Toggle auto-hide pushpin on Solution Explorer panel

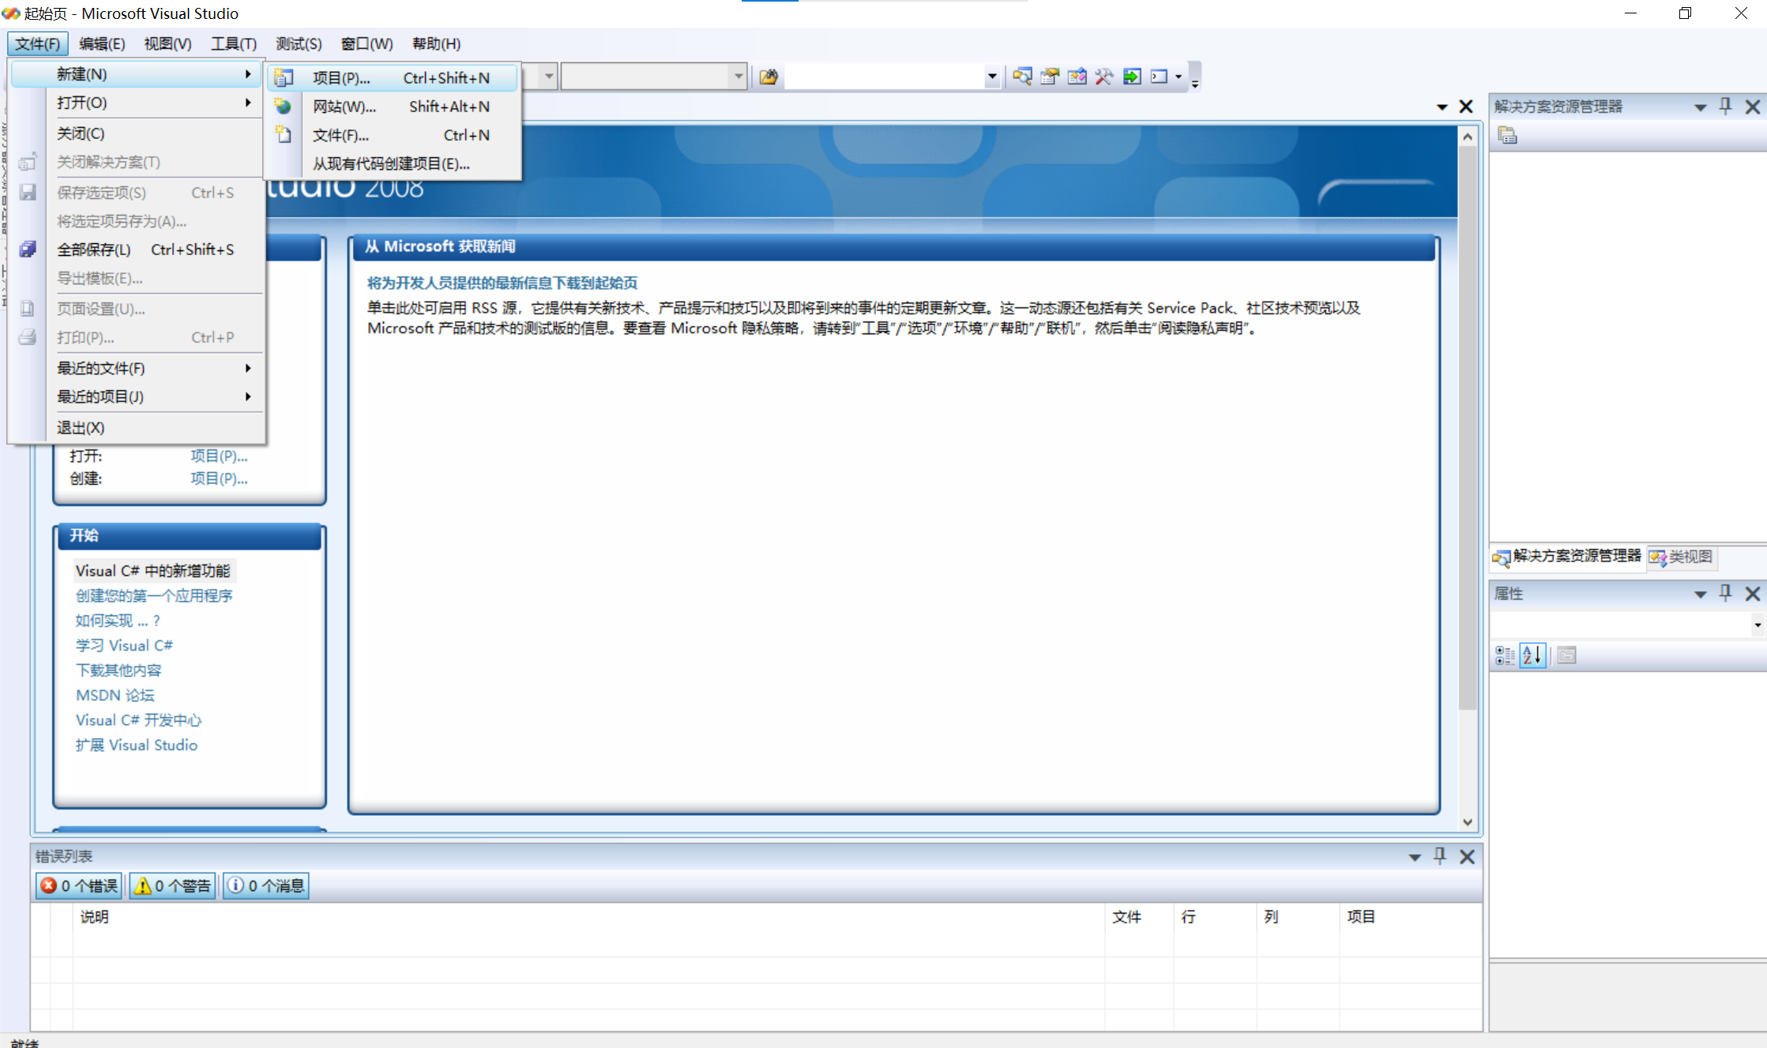pyautogui.click(x=1725, y=106)
